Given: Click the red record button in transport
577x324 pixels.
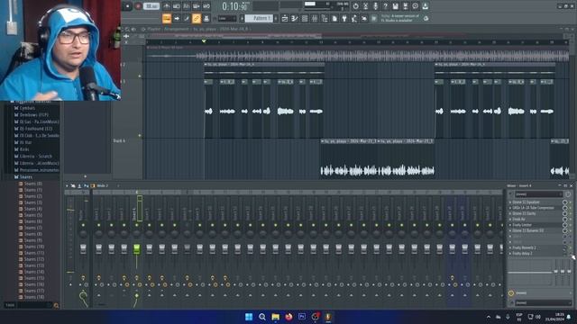Looking at the screenshot, I should coord(138,6).
